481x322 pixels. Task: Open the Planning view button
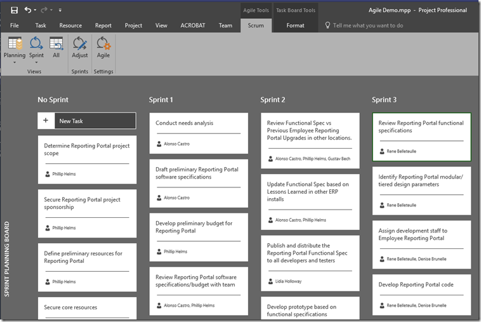[15, 44]
